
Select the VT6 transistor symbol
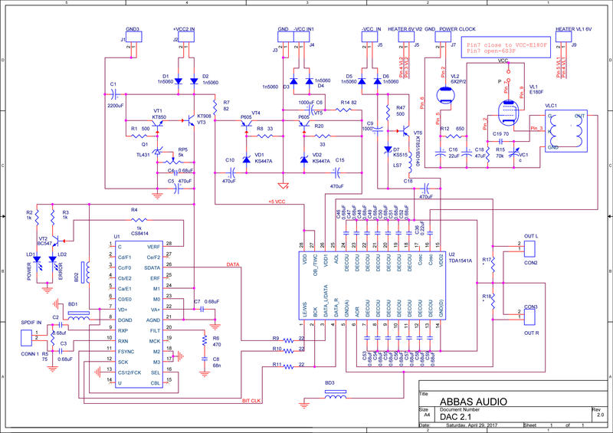click(x=405, y=131)
